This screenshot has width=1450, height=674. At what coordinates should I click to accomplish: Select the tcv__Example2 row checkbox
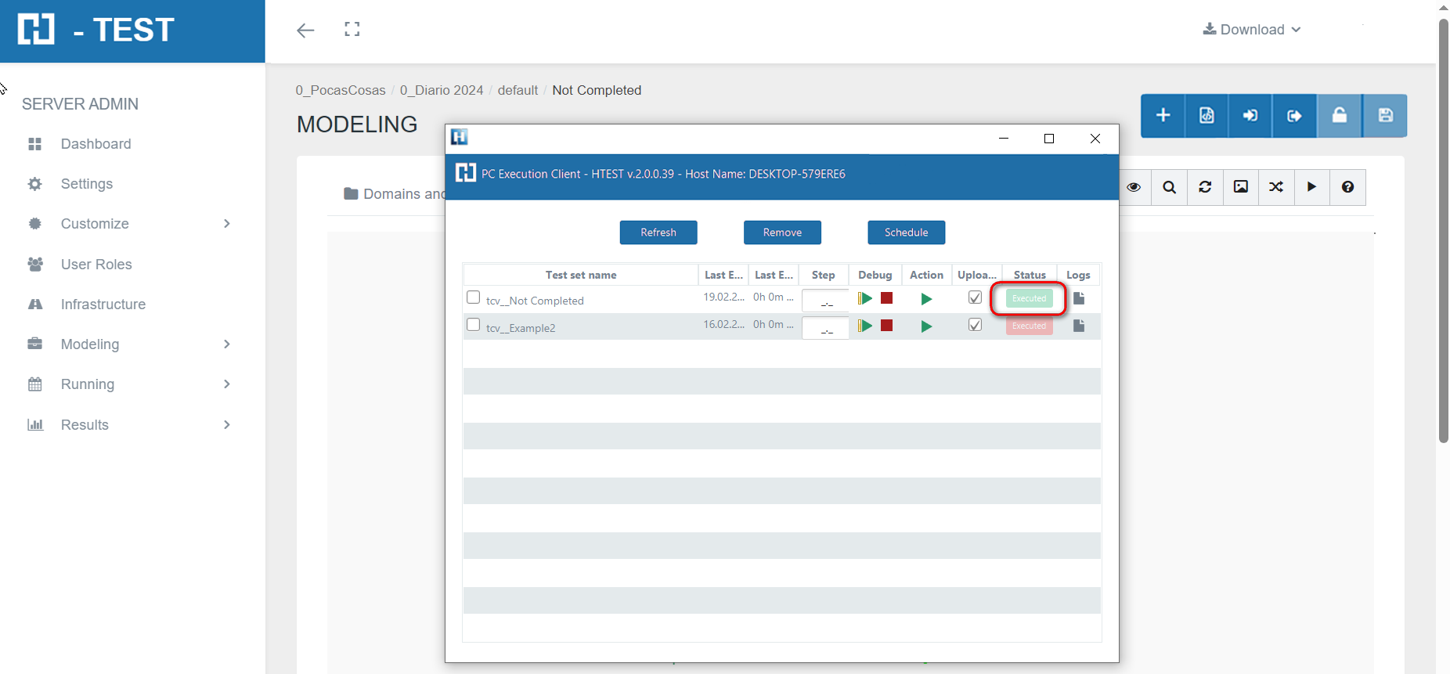tap(473, 325)
